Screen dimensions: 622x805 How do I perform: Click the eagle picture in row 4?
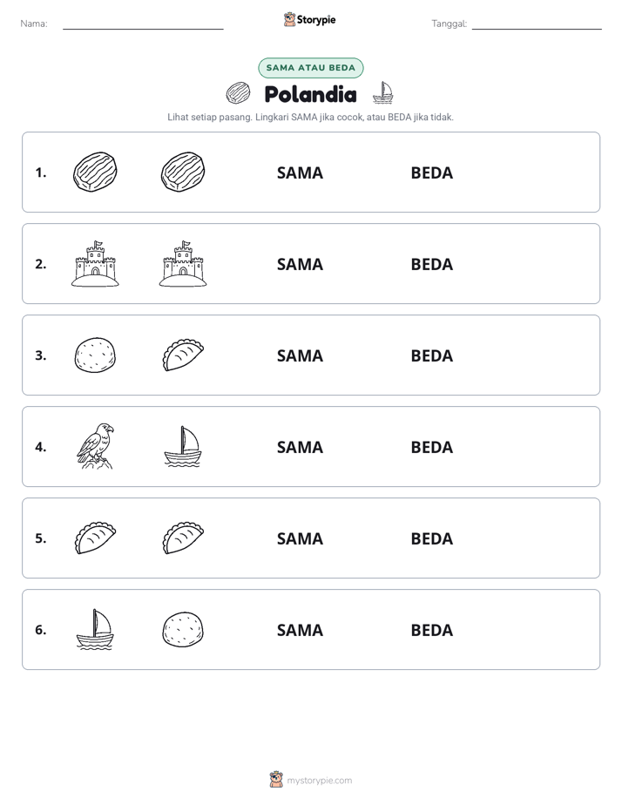[95, 446]
